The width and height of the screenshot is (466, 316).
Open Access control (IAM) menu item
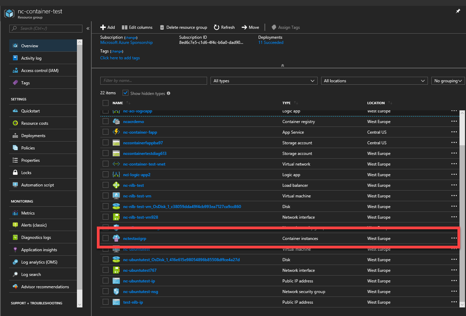point(43,70)
